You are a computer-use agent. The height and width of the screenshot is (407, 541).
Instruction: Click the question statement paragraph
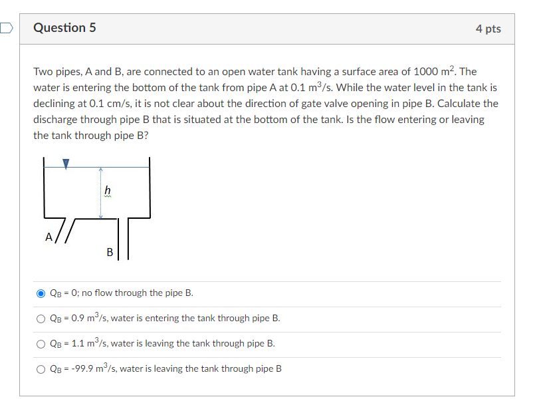266,103
